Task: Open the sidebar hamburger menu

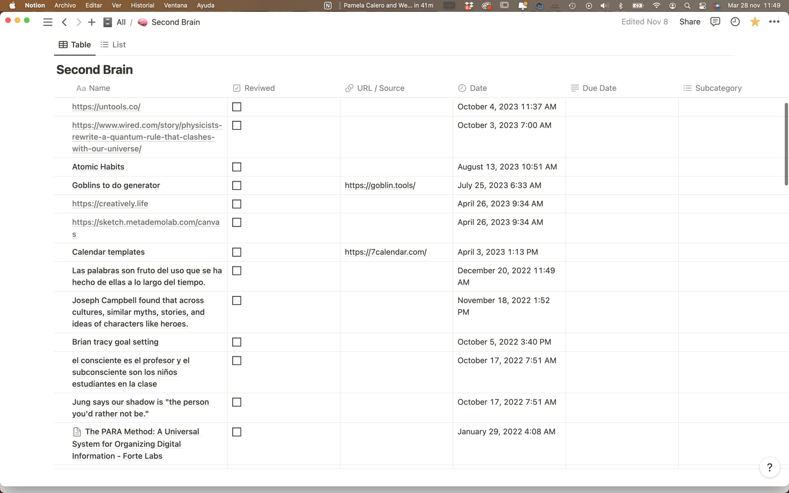Action: 48,22
